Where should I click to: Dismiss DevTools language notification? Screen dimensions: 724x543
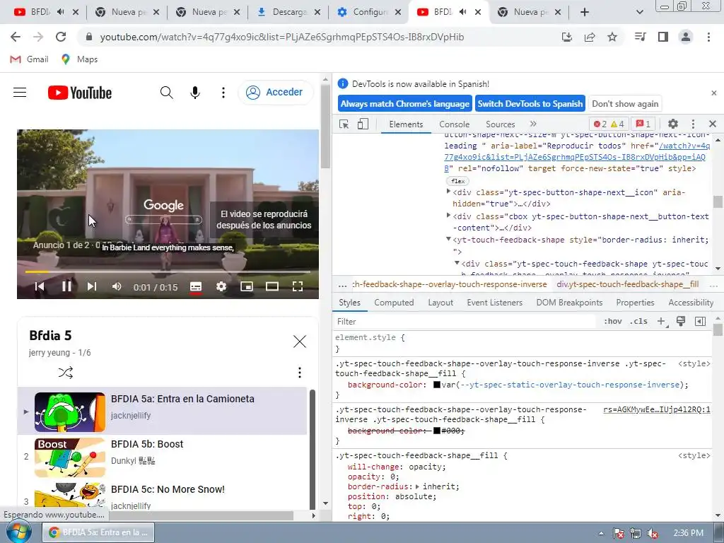point(714,93)
